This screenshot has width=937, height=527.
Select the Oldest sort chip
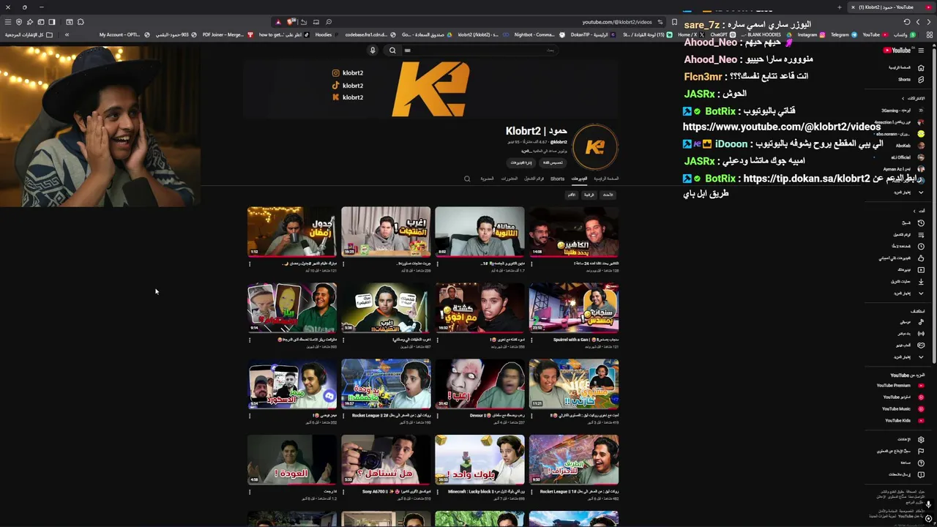click(572, 195)
